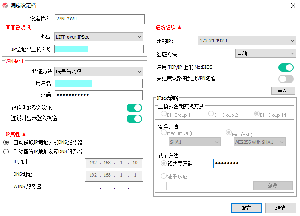
Task: Toggle show login window when connecting
Action: click(x=134, y=118)
